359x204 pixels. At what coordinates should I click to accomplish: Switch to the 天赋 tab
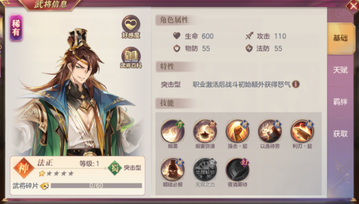pos(340,70)
